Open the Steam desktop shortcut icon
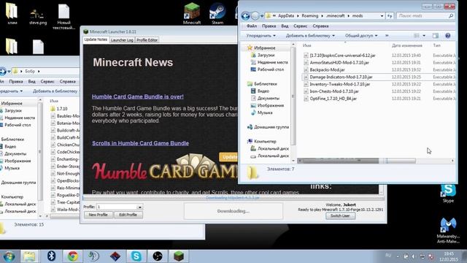The height and width of the screenshot is (263, 467). (x=217, y=13)
